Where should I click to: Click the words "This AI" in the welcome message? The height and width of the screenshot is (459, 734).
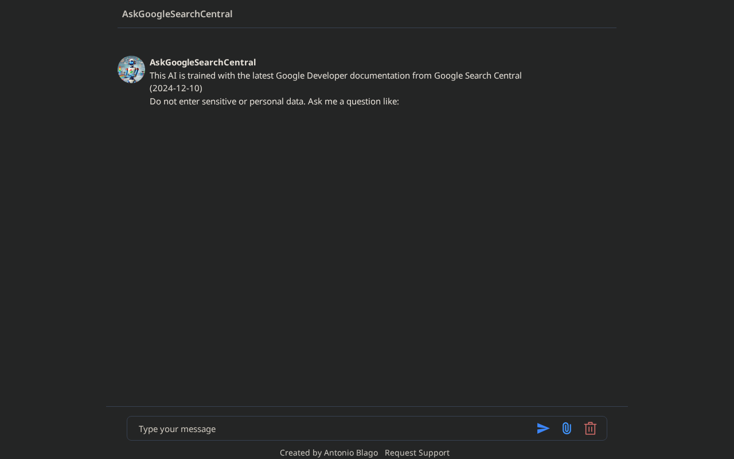163,76
